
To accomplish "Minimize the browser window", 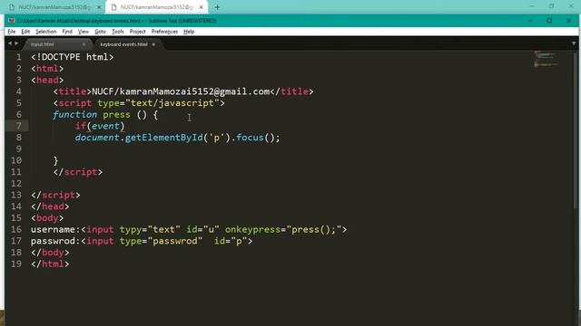I will (532, 6).
